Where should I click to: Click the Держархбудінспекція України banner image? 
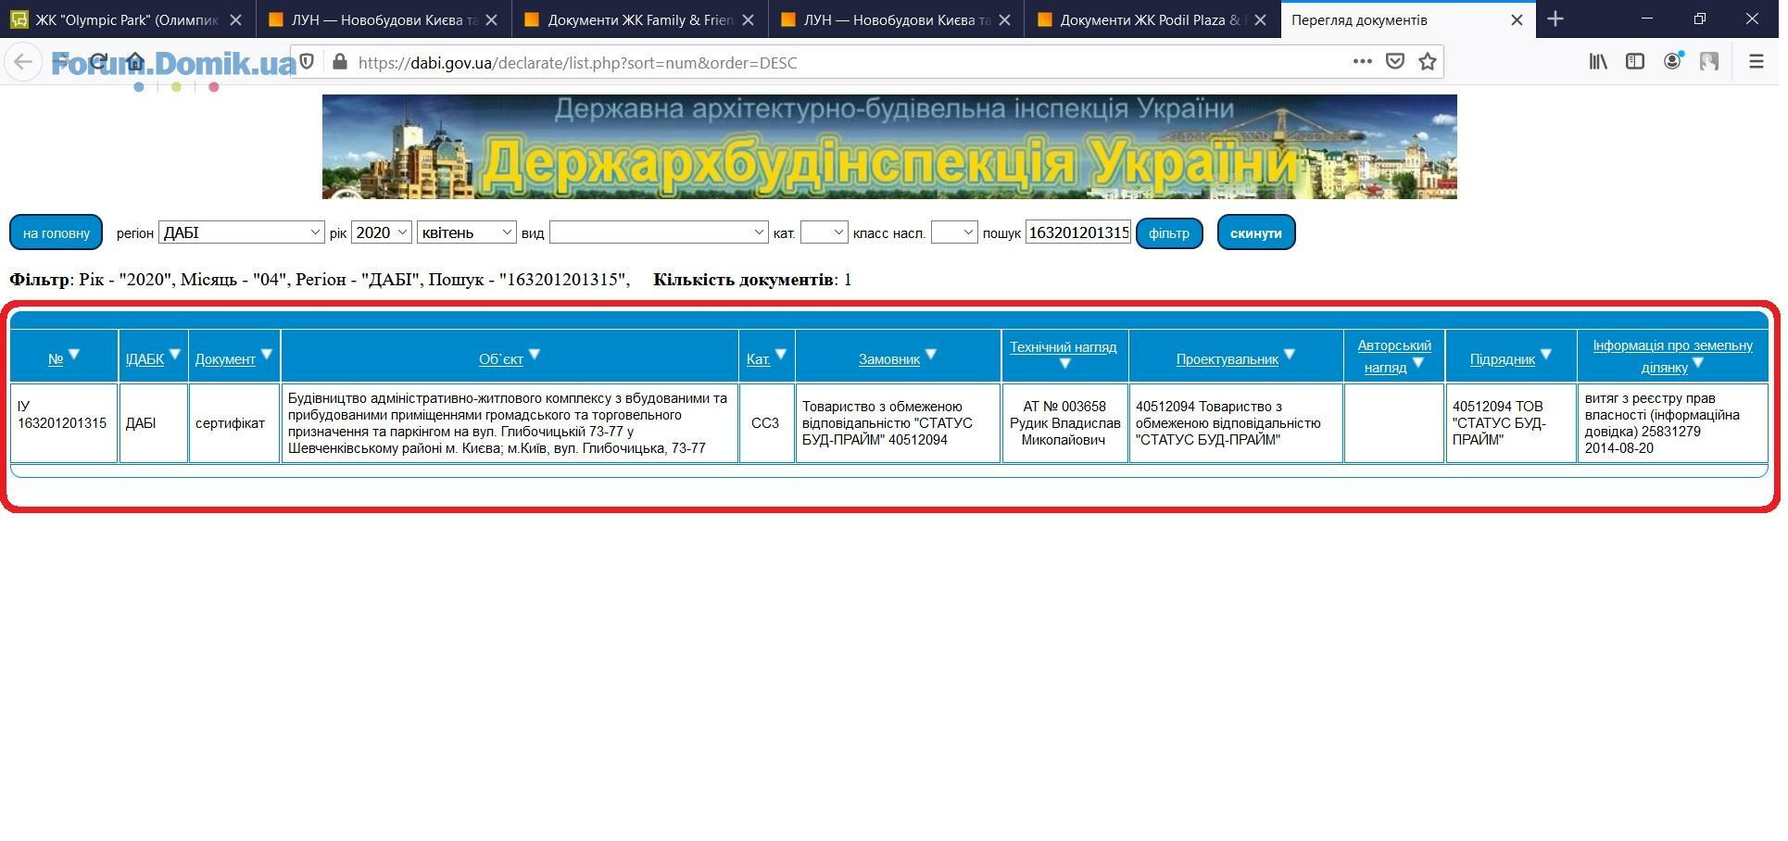point(889,146)
